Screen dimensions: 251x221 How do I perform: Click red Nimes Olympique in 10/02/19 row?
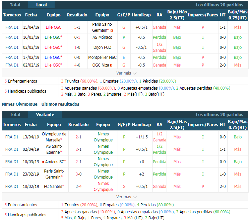103,186
